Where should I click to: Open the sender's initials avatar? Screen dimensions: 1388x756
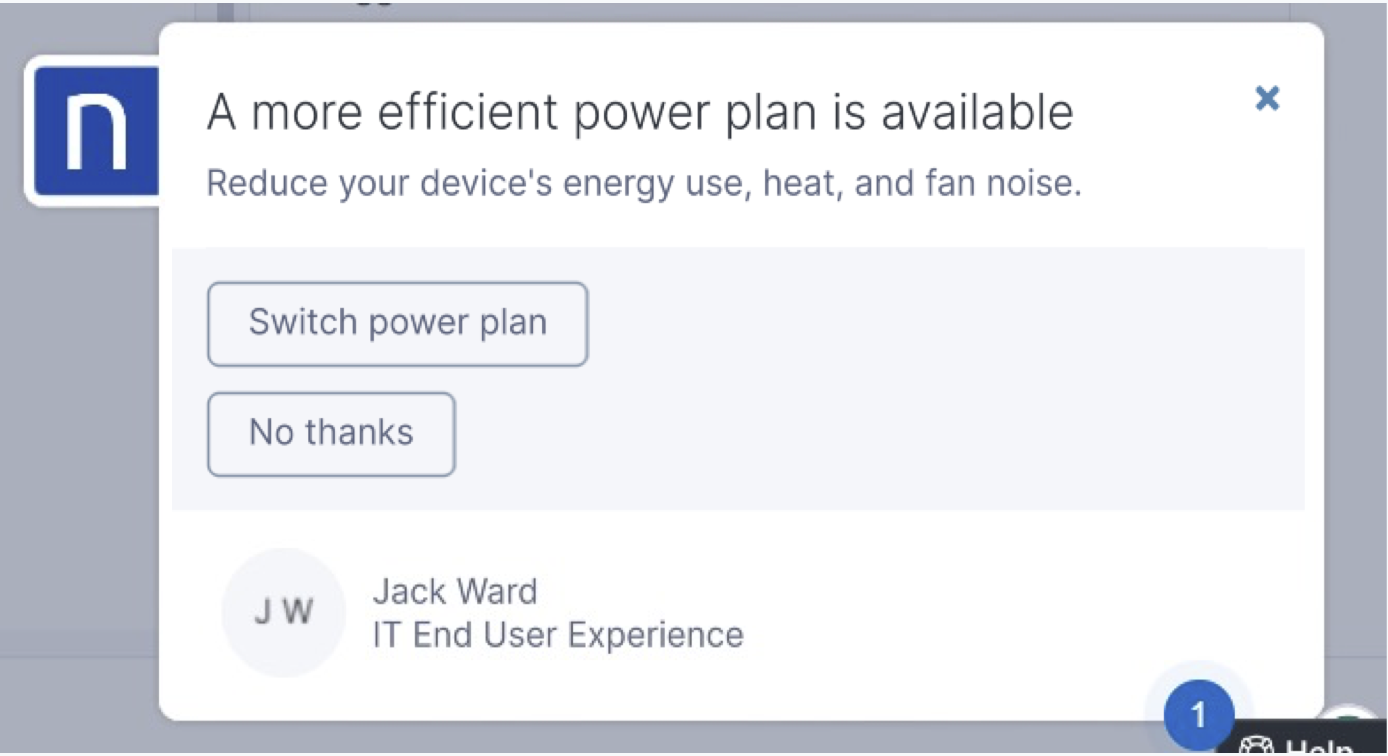pos(283,612)
